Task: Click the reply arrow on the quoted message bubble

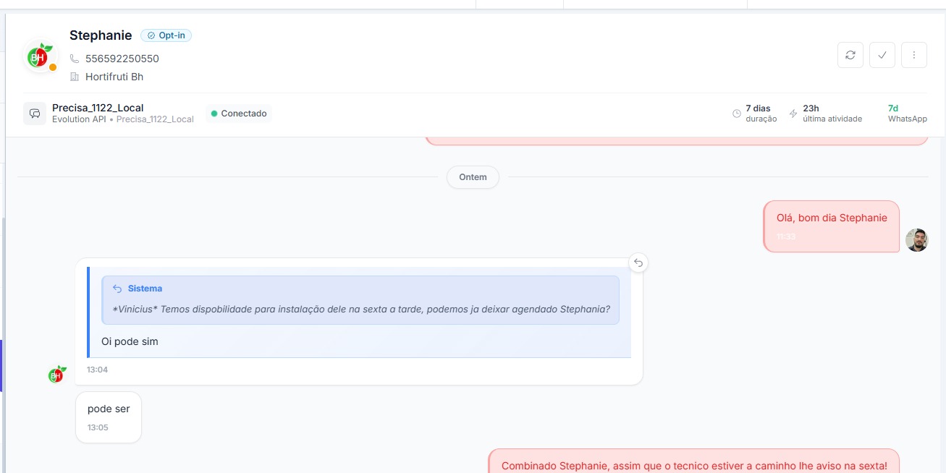Action: pos(638,263)
